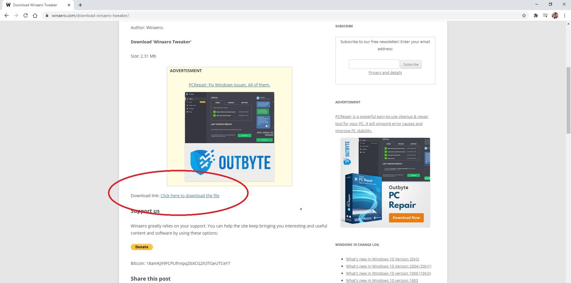This screenshot has height=283, width=571.
Task: Click the page vertical scrollbar thumb
Action: point(568,100)
